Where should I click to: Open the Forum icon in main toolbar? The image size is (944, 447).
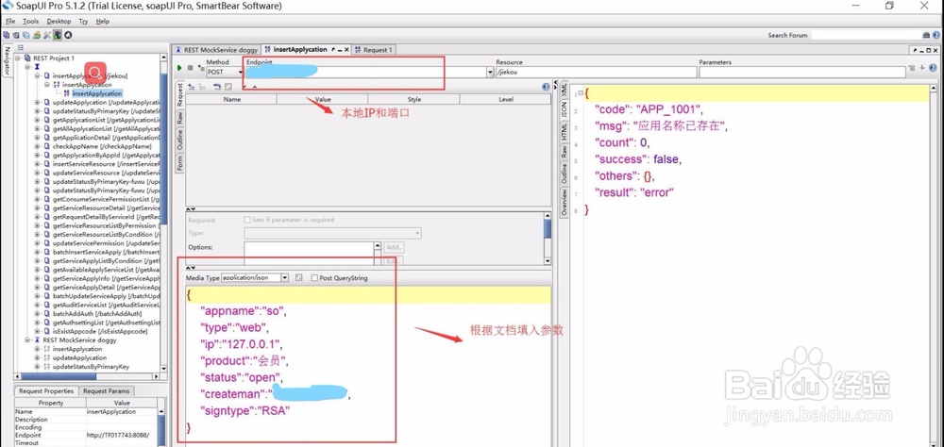(x=37, y=35)
